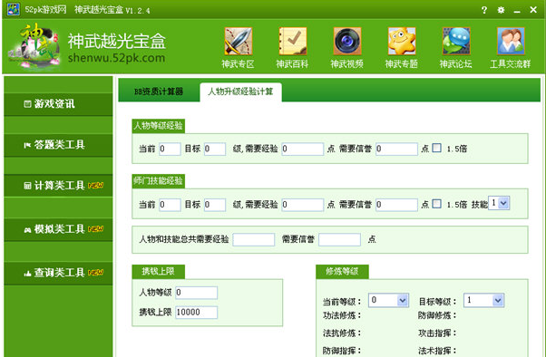Close the 神武越光宝盒 window
The height and width of the screenshot is (357, 546).
[533, 10]
